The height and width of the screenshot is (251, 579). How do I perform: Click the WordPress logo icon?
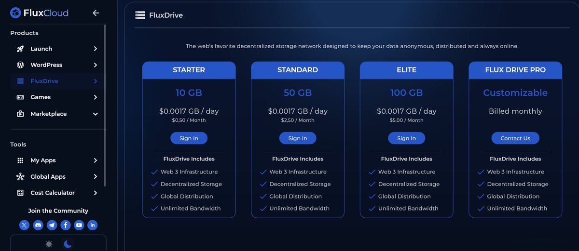pyautogui.click(x=20, y=65)
